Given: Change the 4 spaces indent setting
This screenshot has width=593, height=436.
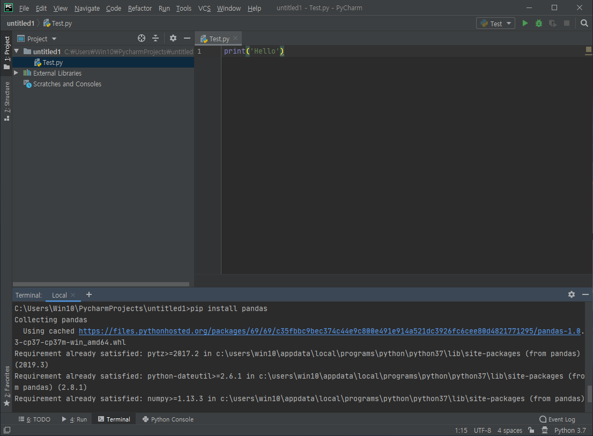Looking at the screenshot, I should 509,430.
